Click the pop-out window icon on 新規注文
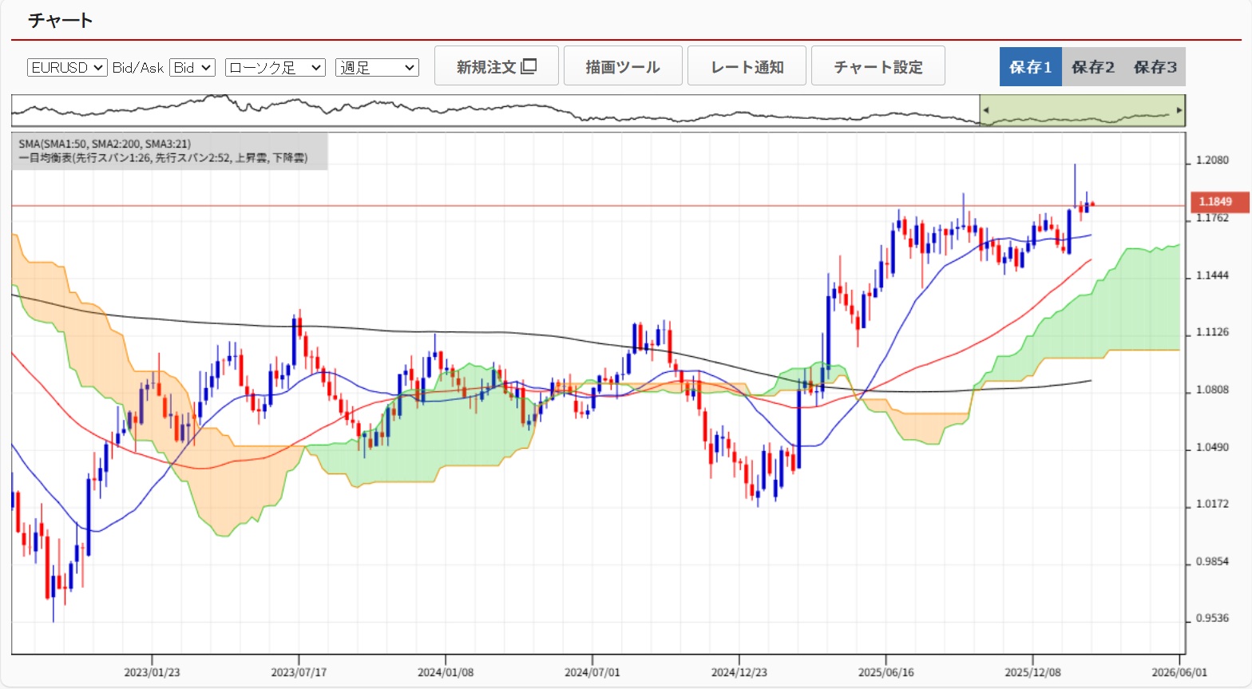Image resolution: width=1252 pixels, height=689 pixels. coord(529,66)
